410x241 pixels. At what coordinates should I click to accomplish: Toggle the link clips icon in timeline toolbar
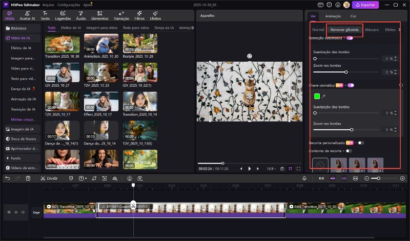321,178
